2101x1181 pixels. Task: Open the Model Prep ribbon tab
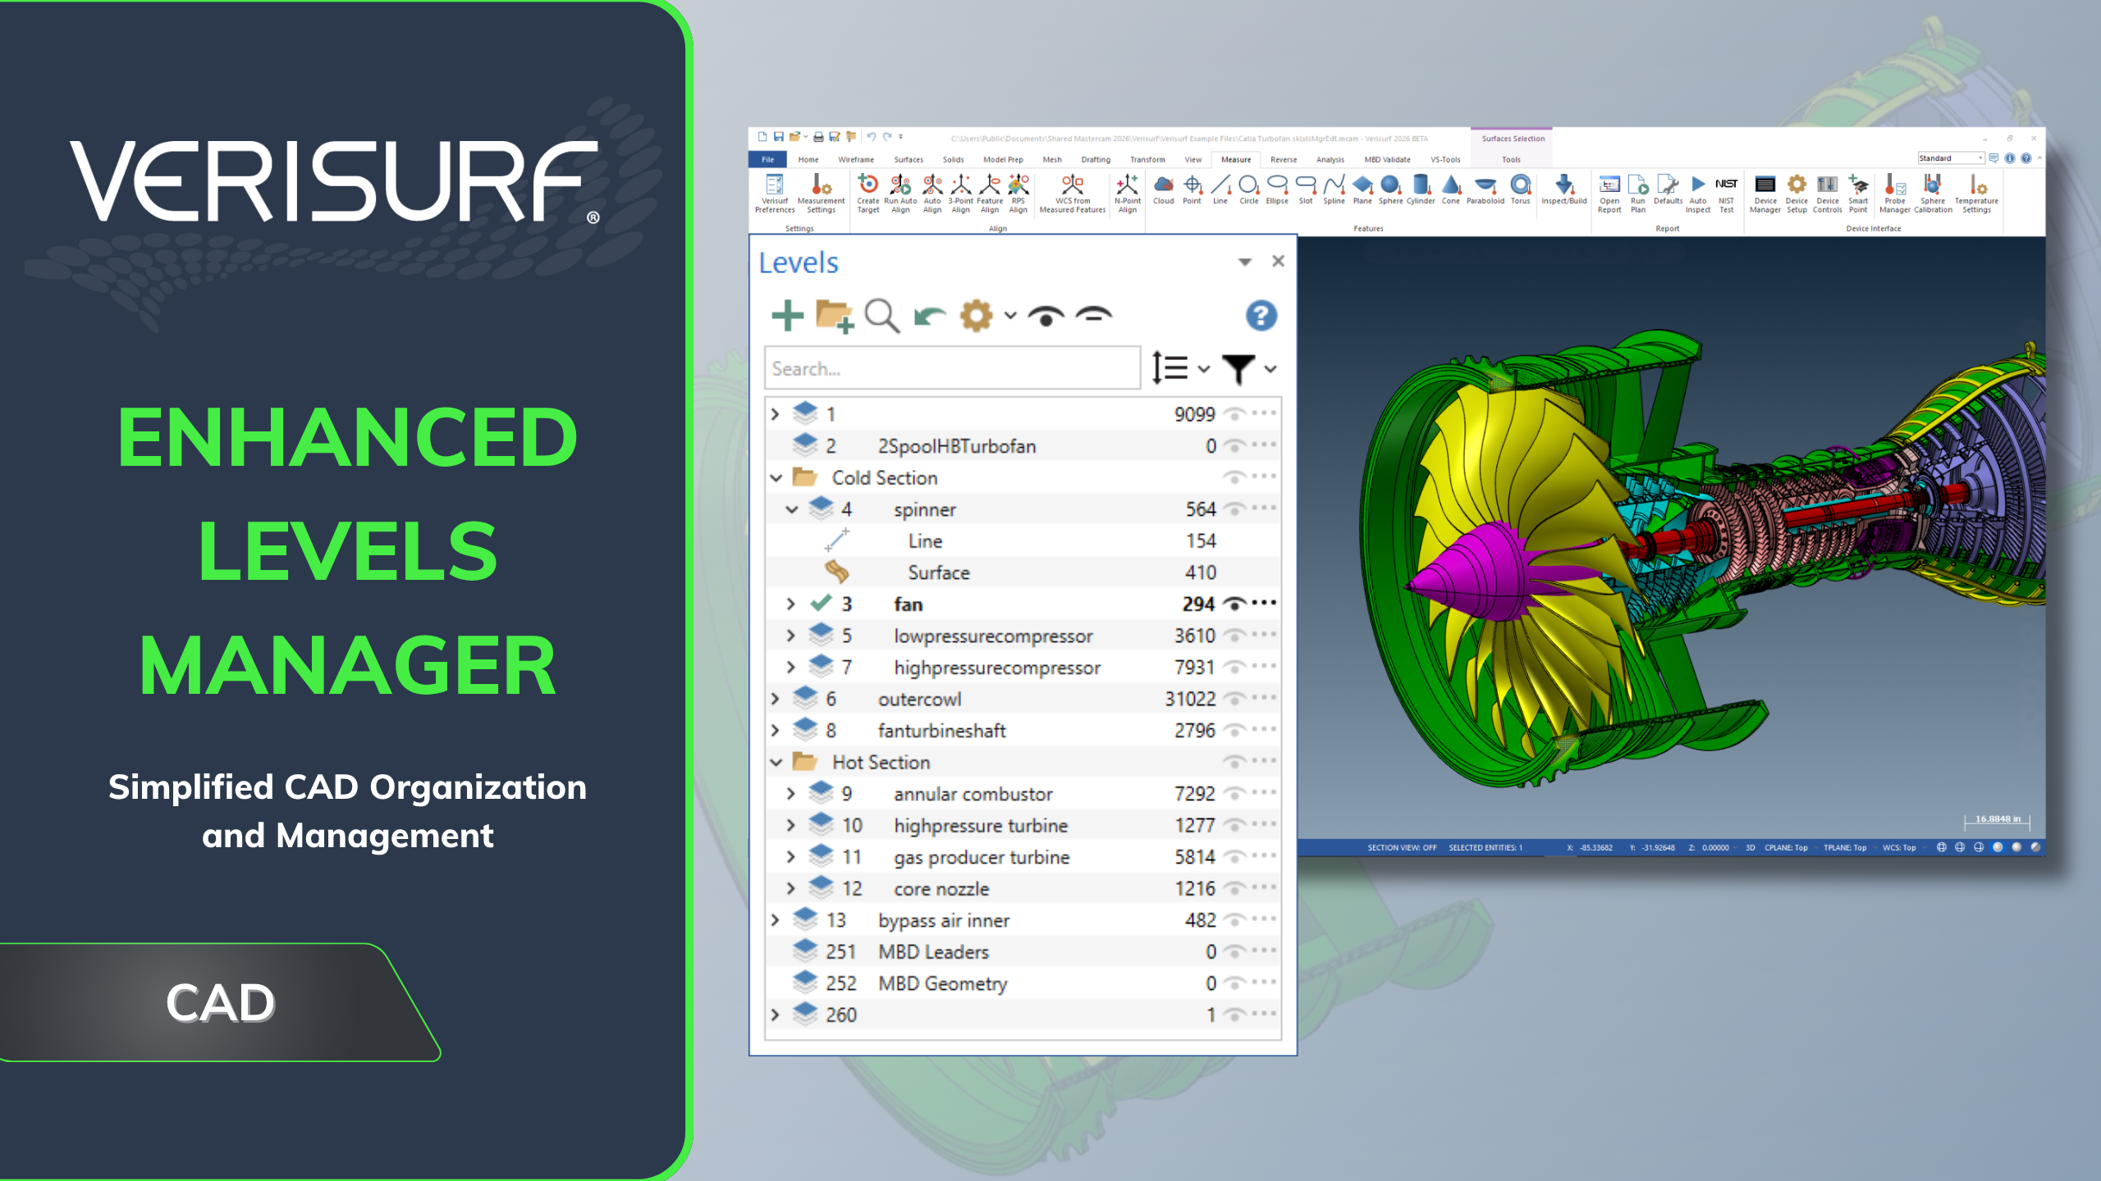pos(1003,160)
